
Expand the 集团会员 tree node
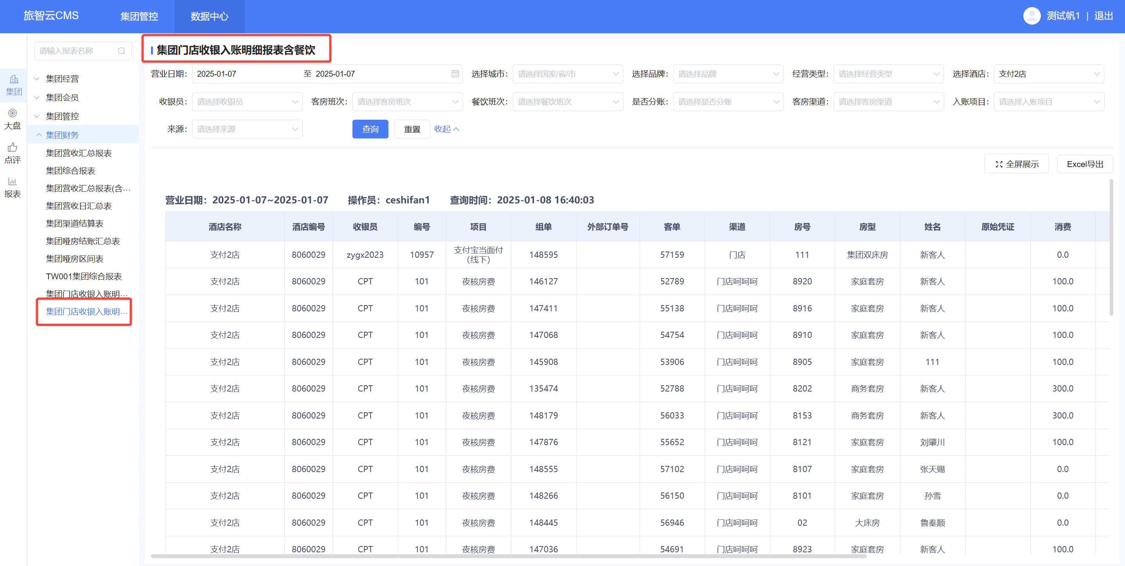[x=38, y=97]
